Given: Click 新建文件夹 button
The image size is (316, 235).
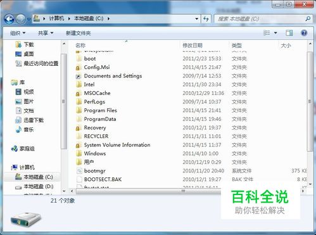Looking at the screenshot, I should pyautogui.click(x=79, y=33).
